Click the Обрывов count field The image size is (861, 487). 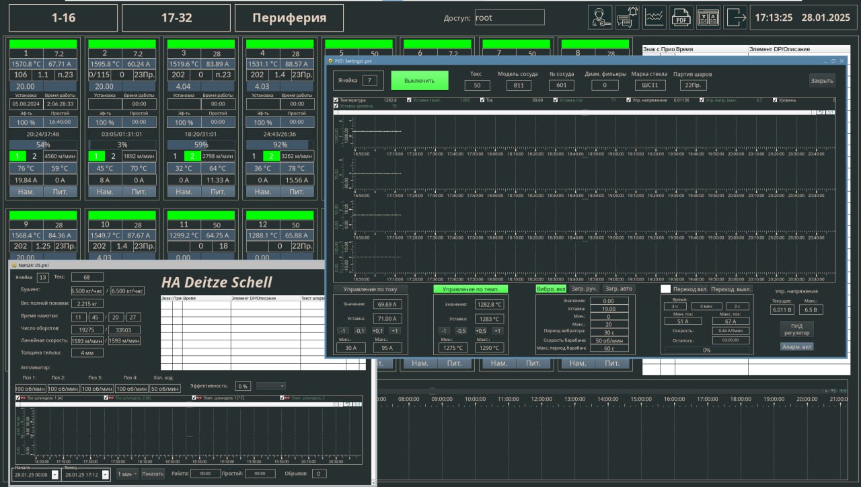point(319,474)
